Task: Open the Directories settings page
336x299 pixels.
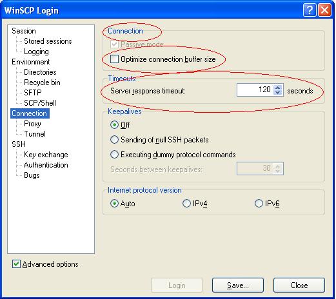Action: pos(40,72)
